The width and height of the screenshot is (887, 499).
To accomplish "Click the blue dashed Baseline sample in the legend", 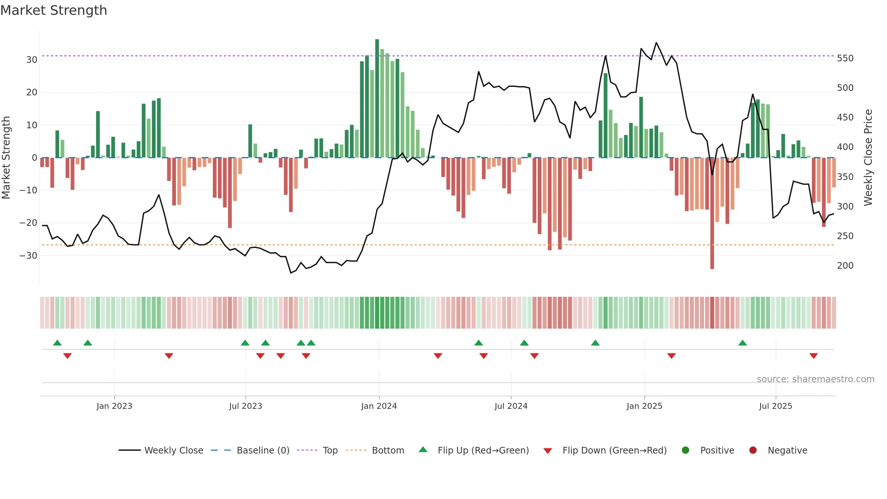I will [x=221, y=450].
